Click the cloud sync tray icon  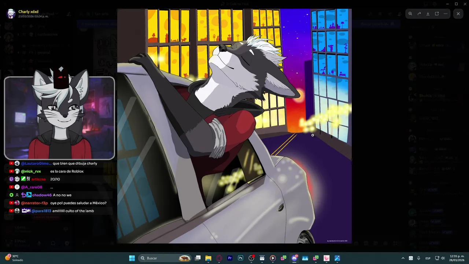(x=411, y=258)
